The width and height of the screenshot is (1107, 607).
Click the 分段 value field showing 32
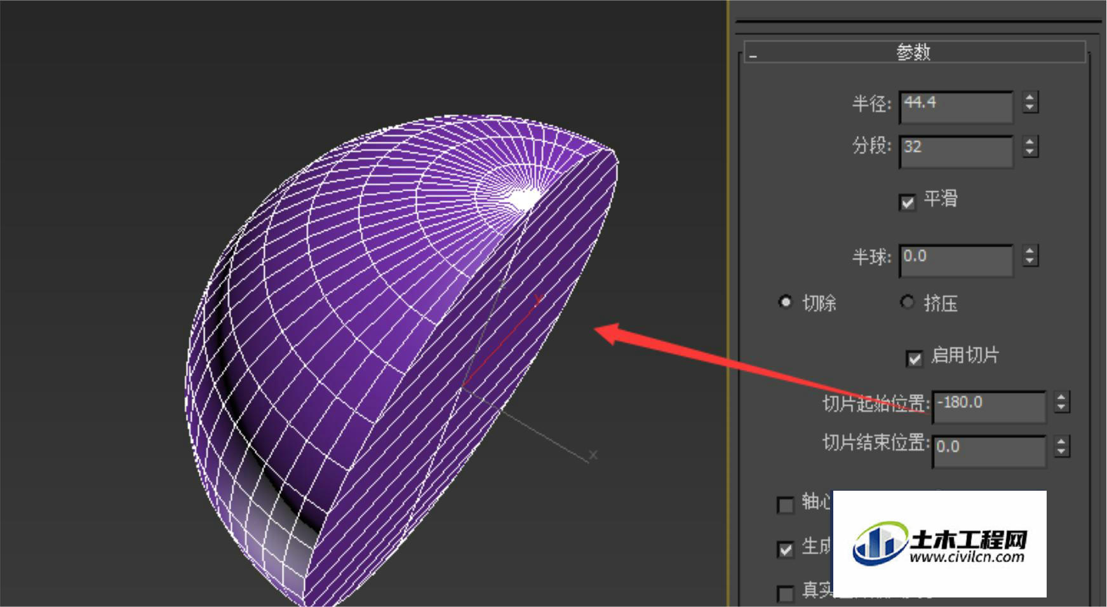pos(956,151)
